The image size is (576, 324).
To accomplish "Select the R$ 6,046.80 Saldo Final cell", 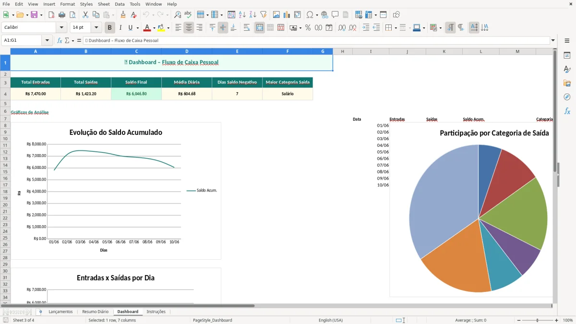I will click(x=136, y=94).
